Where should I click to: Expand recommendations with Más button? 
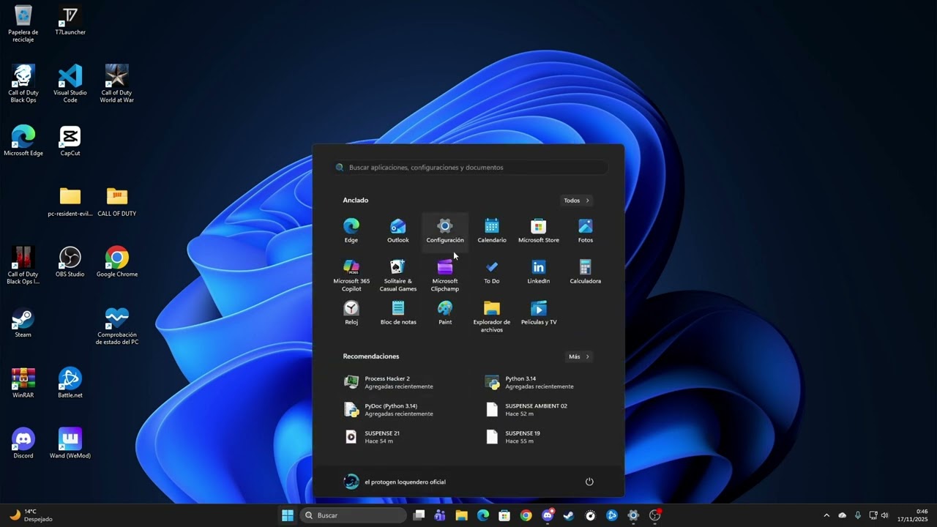[x=578, y=356]
